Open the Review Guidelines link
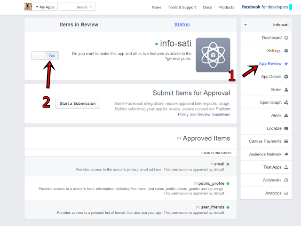This screenshot has height=226, width=301. [x=214, y=114]
